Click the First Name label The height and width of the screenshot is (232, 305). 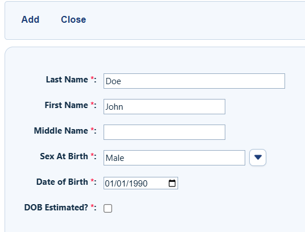(x=67, y=105)
